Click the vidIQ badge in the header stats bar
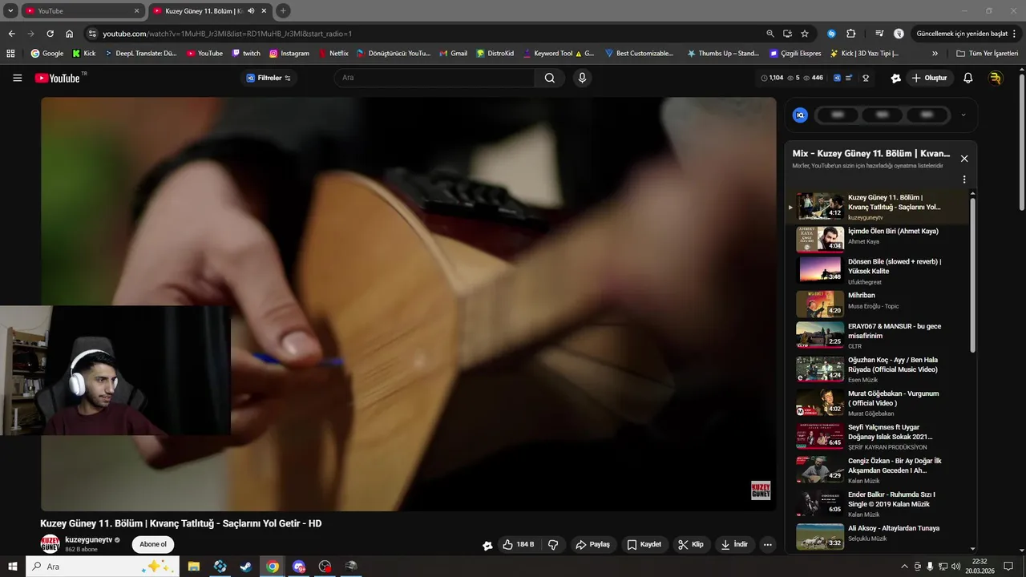The height and width of the screenshot is (577, 1026). click(x=838, y=78)
